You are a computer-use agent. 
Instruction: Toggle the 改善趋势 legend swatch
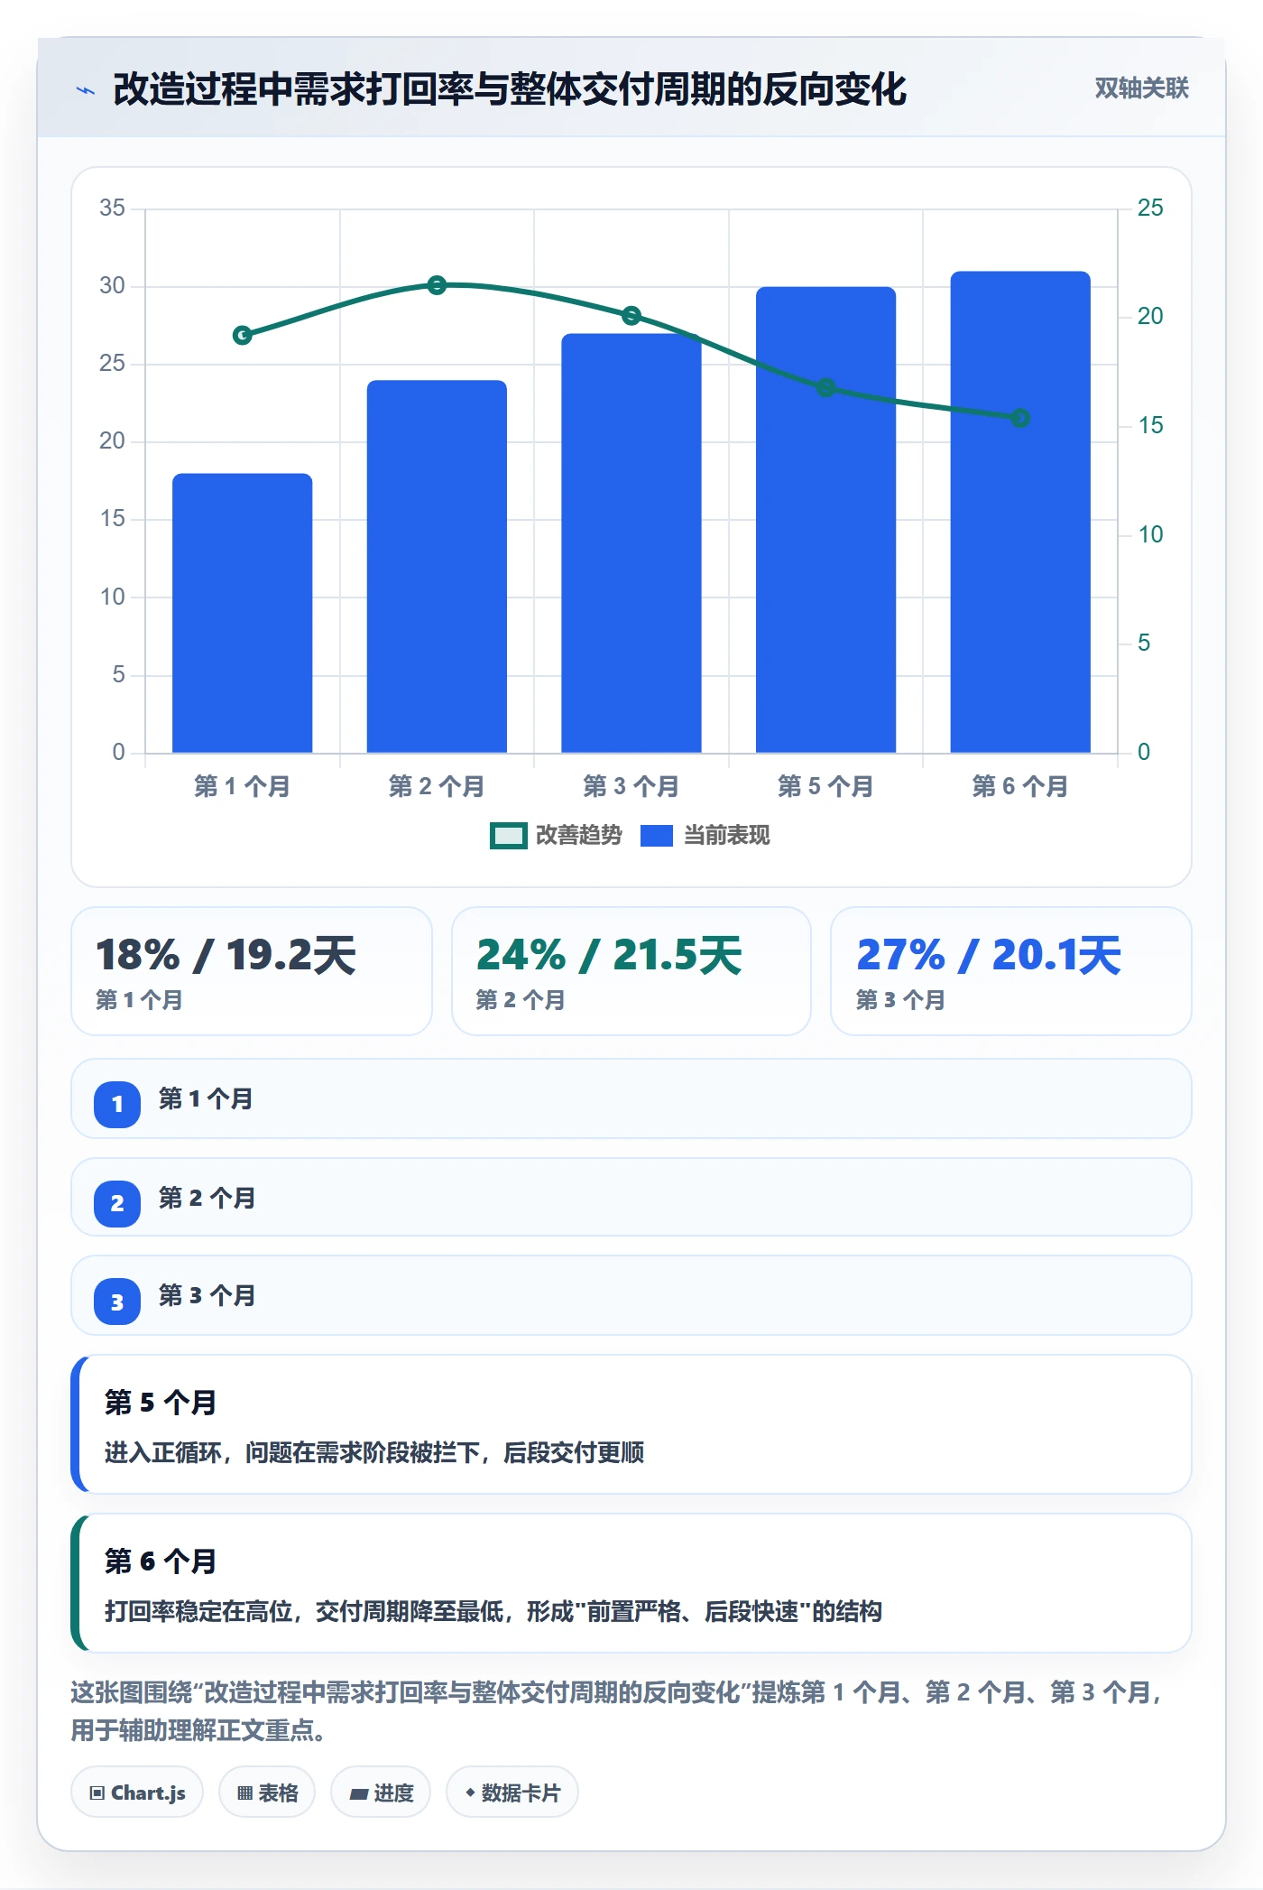pos(509,836)
